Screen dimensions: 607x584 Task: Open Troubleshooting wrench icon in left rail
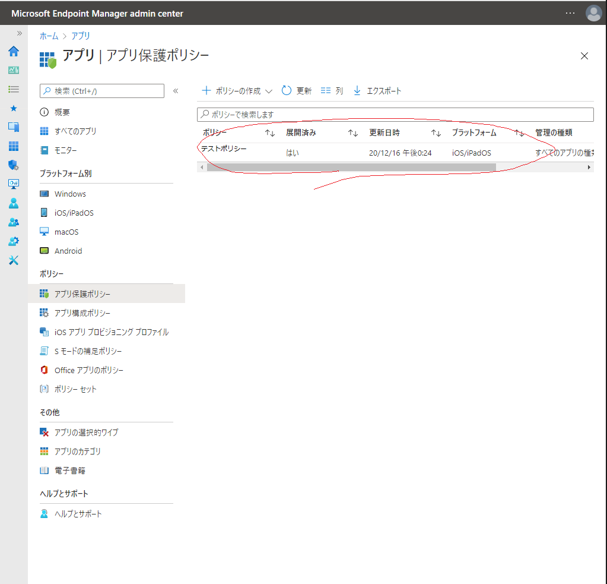[14, 260]
